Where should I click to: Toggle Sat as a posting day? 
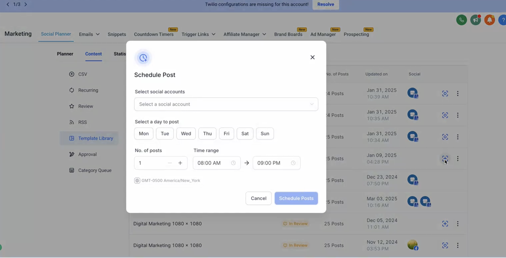[245, 134]
